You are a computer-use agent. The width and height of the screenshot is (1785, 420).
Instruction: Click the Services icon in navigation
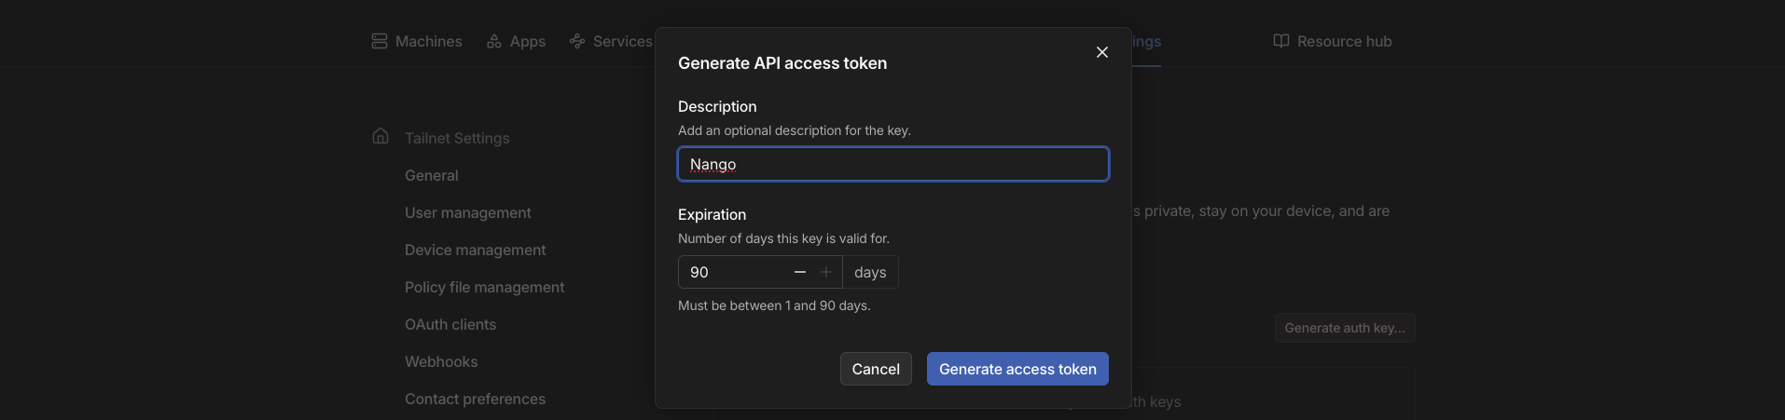click(577, 41)
